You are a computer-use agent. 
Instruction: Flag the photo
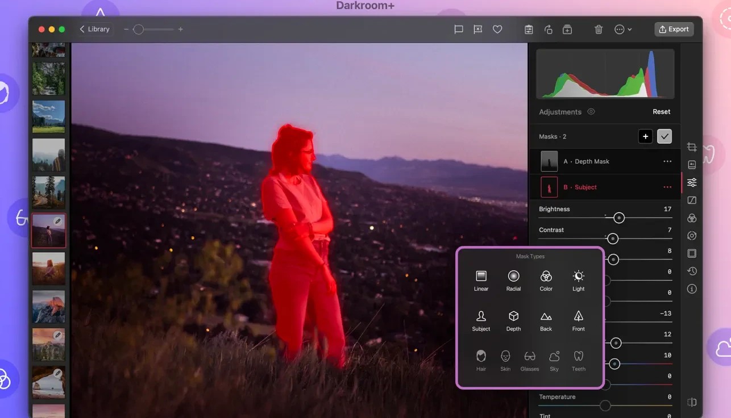(459, 30)
